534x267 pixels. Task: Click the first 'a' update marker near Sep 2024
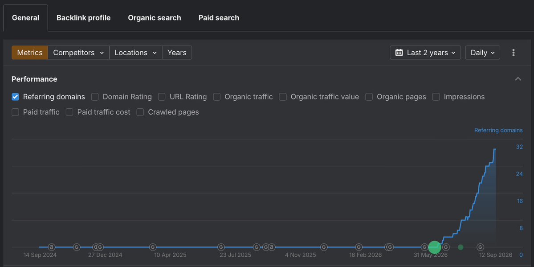(51, 247)
